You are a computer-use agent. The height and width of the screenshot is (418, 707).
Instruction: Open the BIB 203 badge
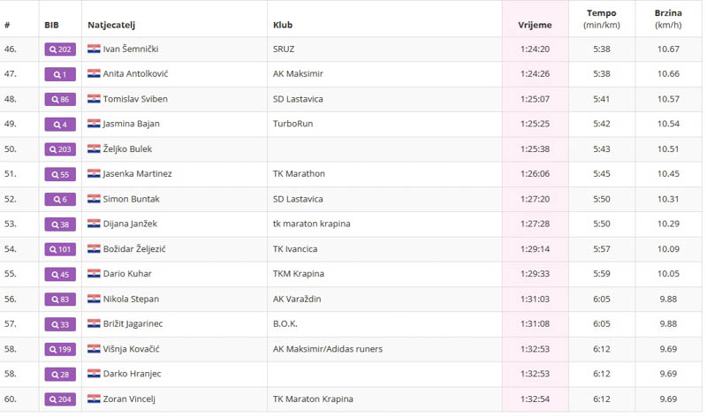pyautogui.click(x=60, y=149)
